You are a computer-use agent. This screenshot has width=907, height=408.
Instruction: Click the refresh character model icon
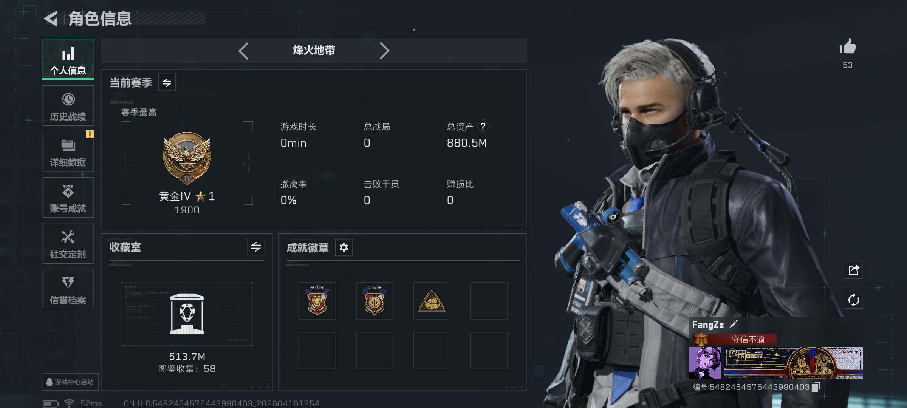tap(854, 300)
